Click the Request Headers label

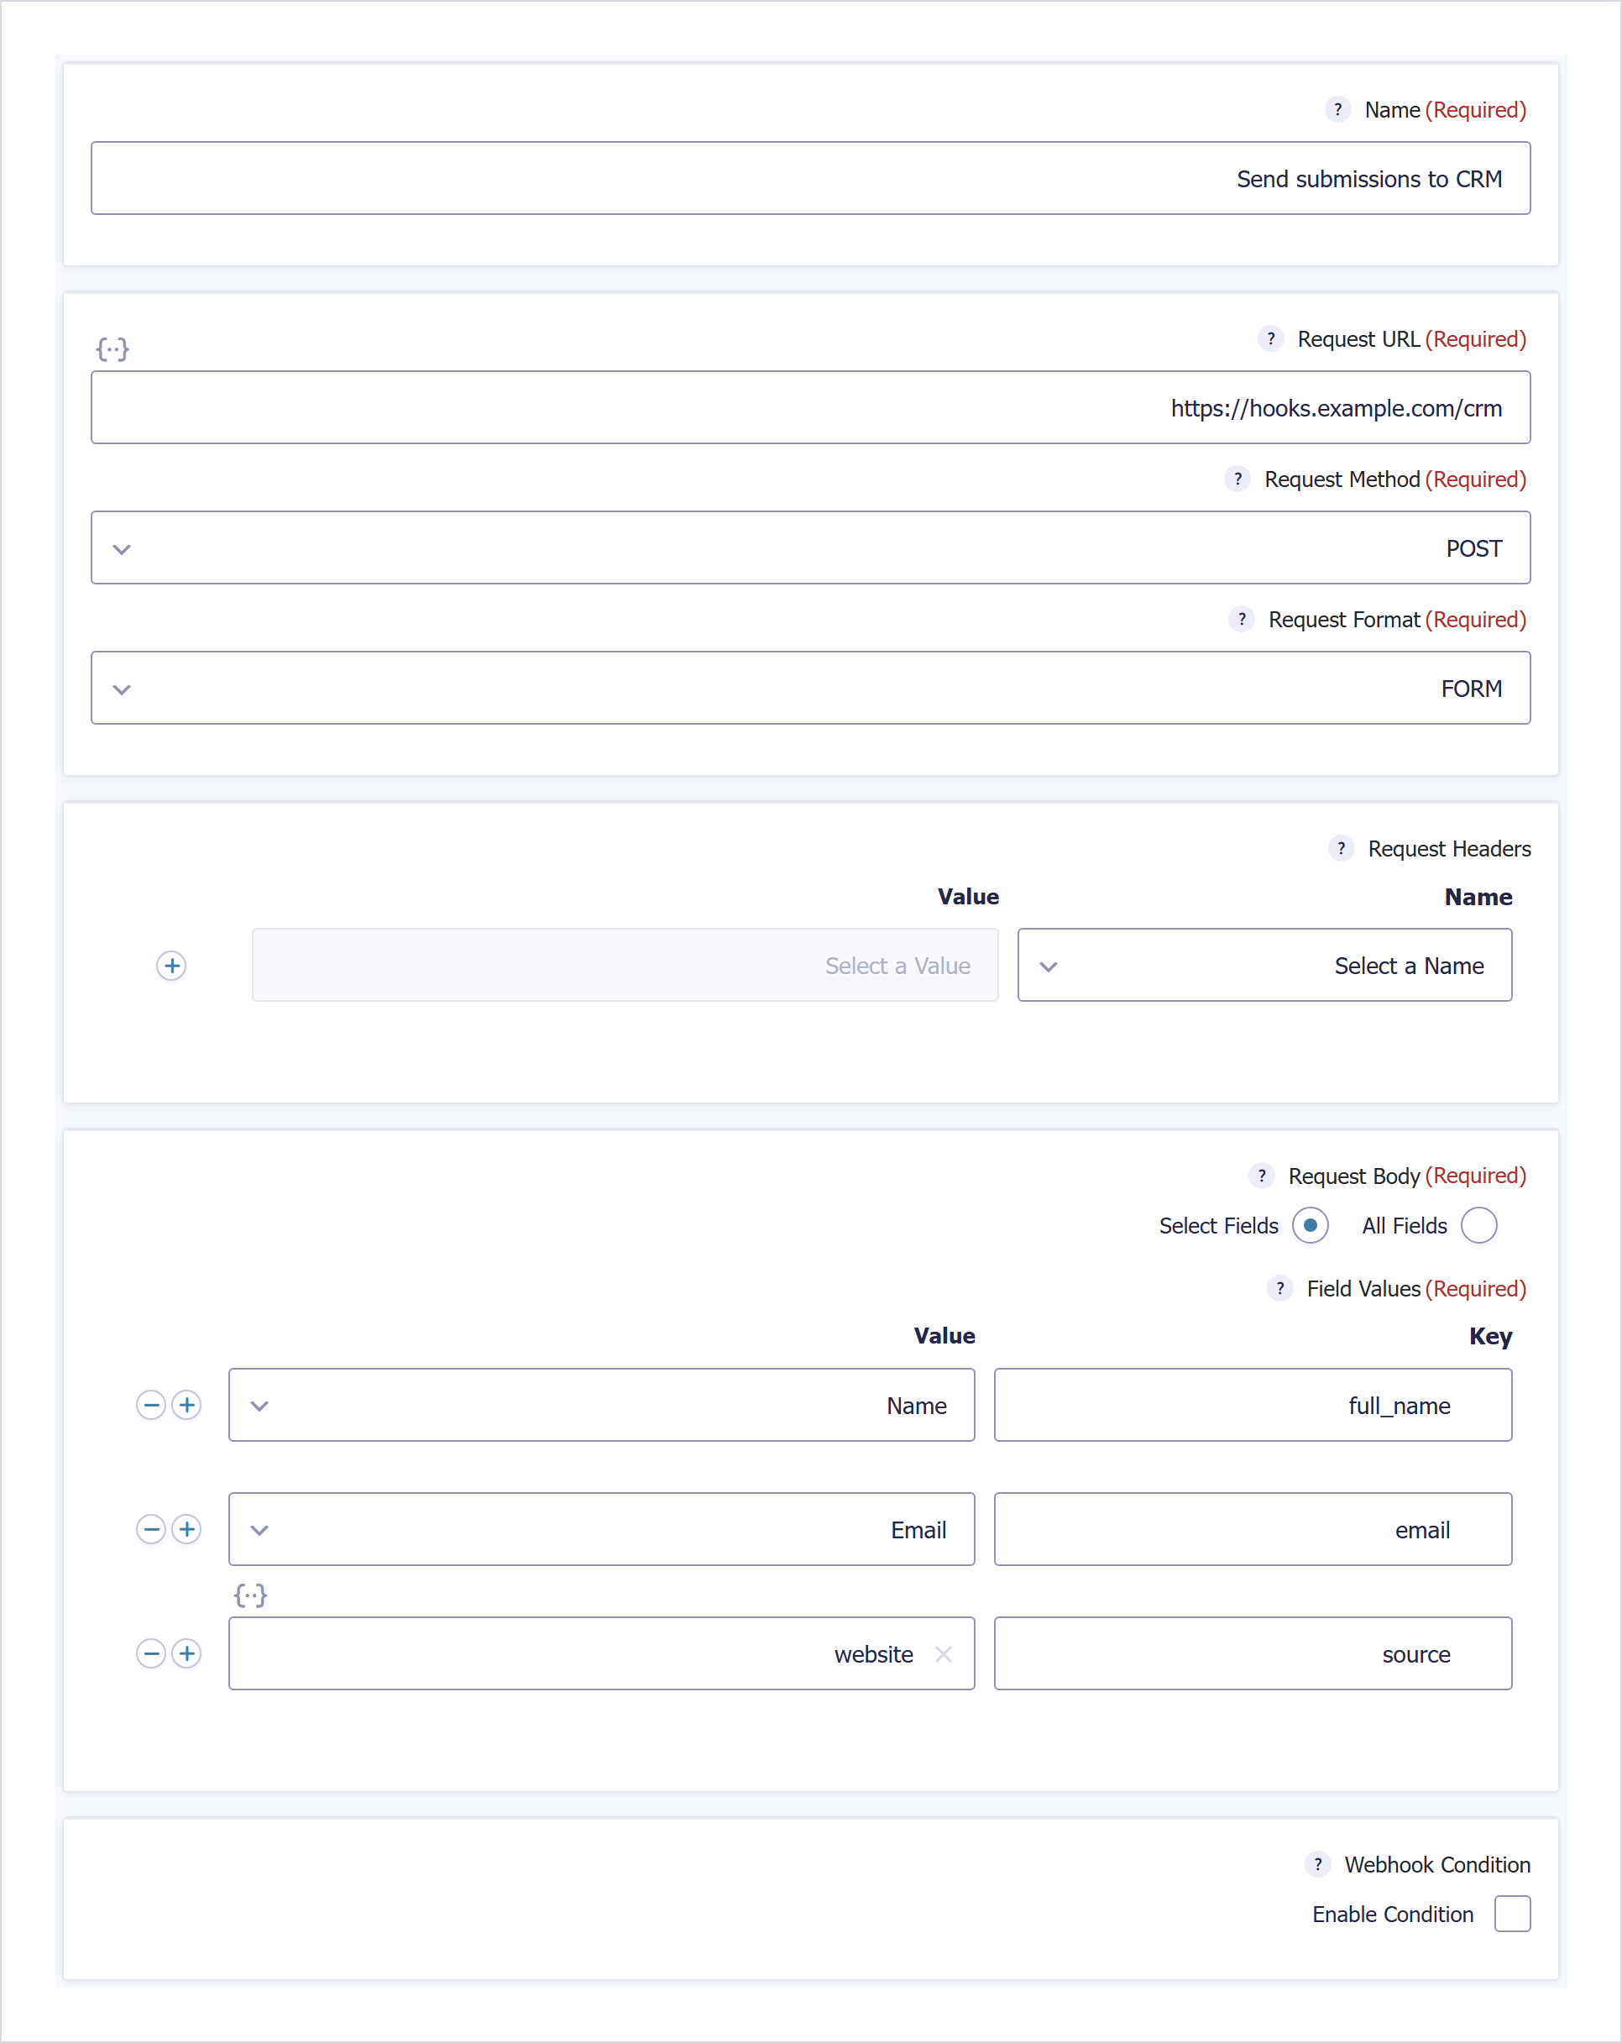(1448, 849)
